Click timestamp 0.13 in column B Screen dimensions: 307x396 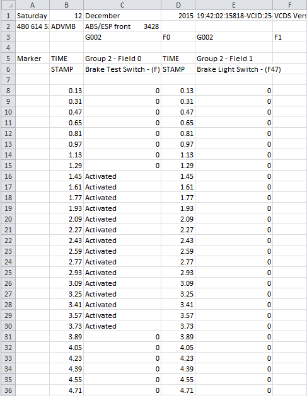click(x=67, y=91)
